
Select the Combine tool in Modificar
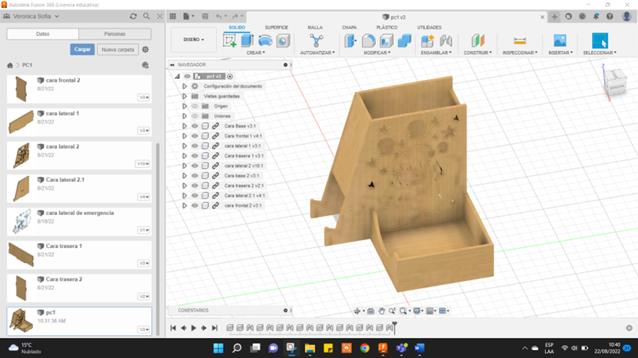405,41
